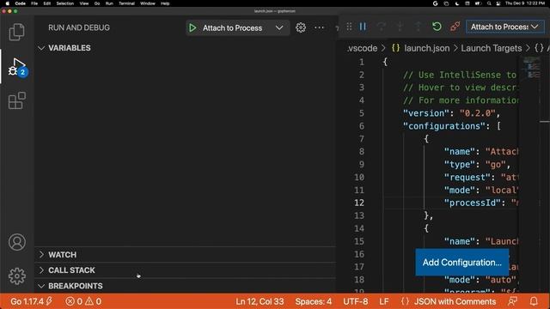The height and width of the screenshot is (309, 550).
Task: Click the "go" value on line 9
Action: pyautogui.click(x=496, y=164)
